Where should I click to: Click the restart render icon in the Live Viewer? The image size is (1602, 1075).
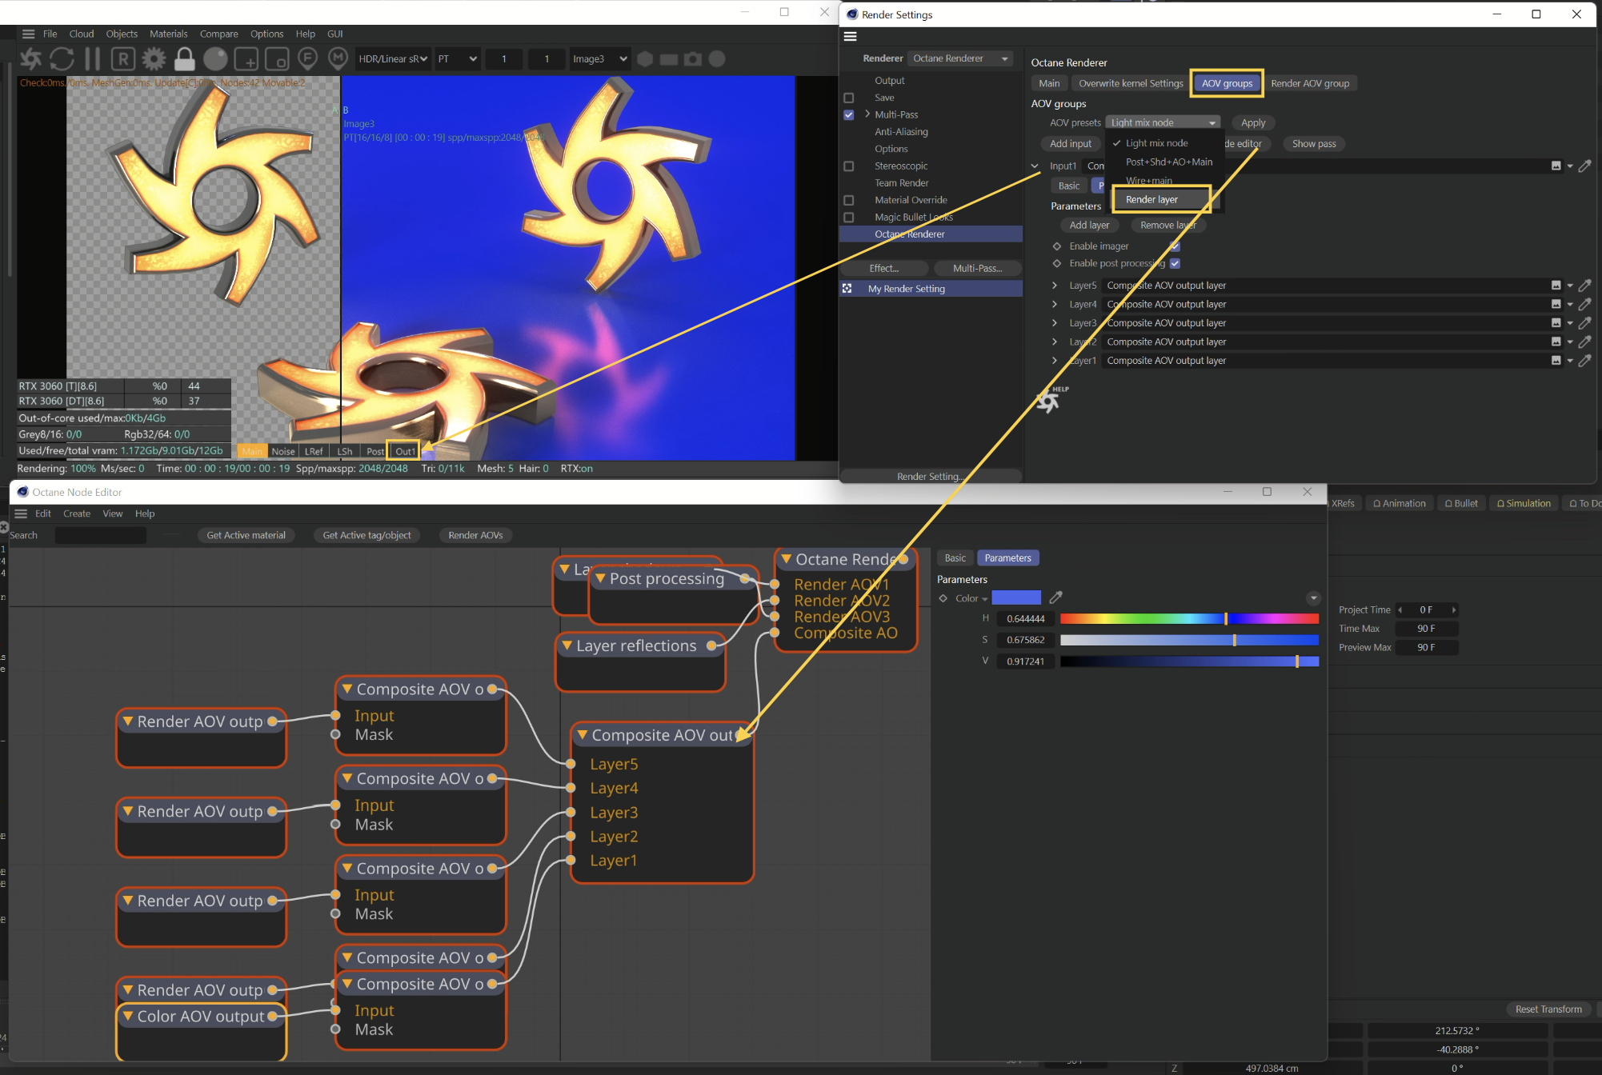tap(62, 58)
